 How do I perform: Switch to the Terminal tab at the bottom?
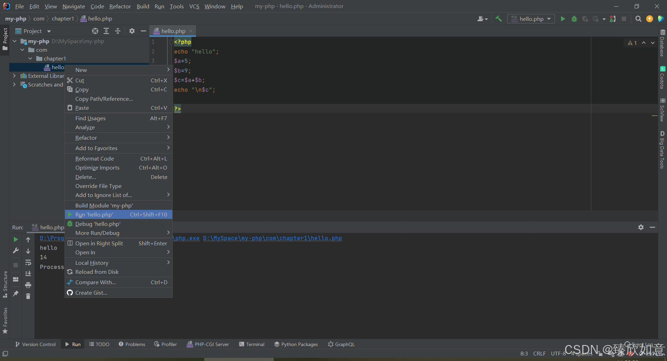(252, 344)
